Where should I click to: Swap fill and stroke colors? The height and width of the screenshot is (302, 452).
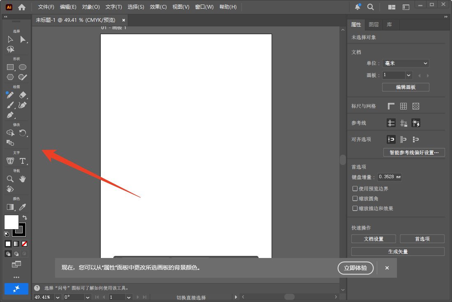(25, 217)
